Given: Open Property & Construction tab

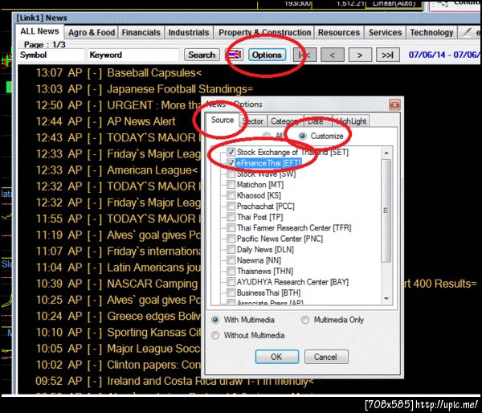Looking at the screenshot, I should pos(264,32).
